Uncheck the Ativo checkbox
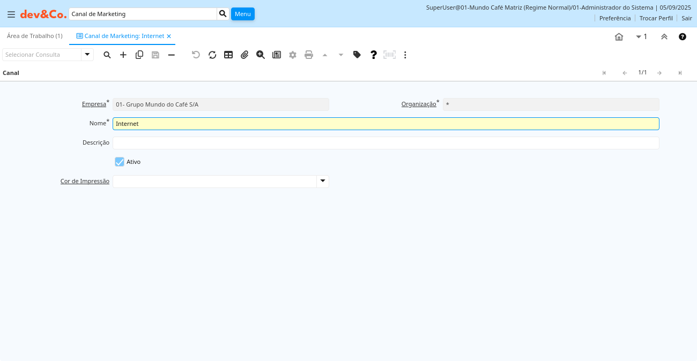Image resolution: width=697 pixels, height=361 pixels. coord(120,162)
